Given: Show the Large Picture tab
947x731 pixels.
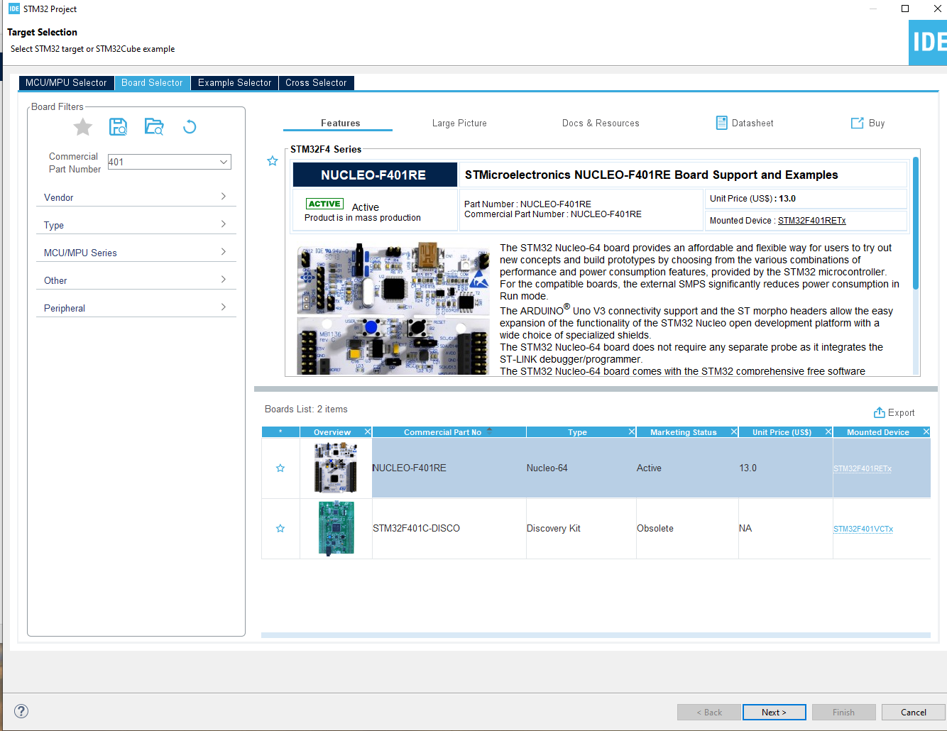Looking at the screenshot, I should (459, 123).
